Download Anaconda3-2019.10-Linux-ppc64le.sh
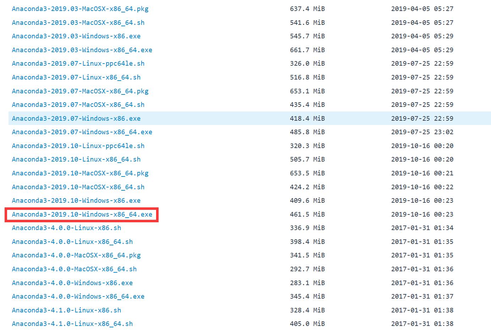 (x=78, y=146)
